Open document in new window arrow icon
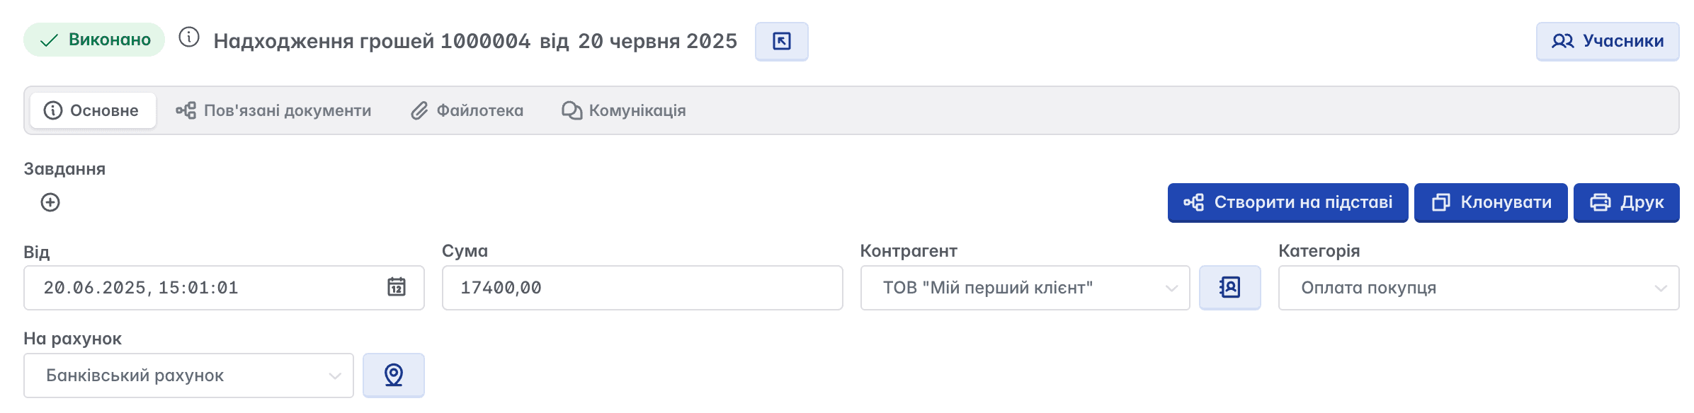Viewport: 1694px width, 413px height. tap(781, 41)
